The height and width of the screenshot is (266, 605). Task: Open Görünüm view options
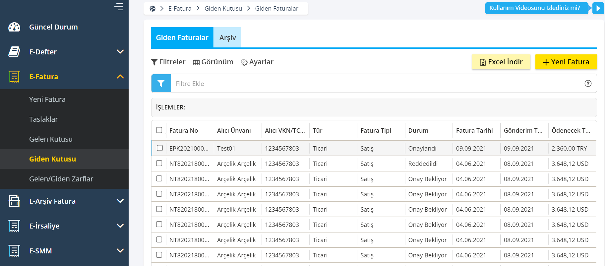(213, 62)
